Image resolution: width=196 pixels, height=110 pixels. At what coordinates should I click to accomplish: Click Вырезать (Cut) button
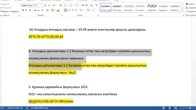pos(5,4)
